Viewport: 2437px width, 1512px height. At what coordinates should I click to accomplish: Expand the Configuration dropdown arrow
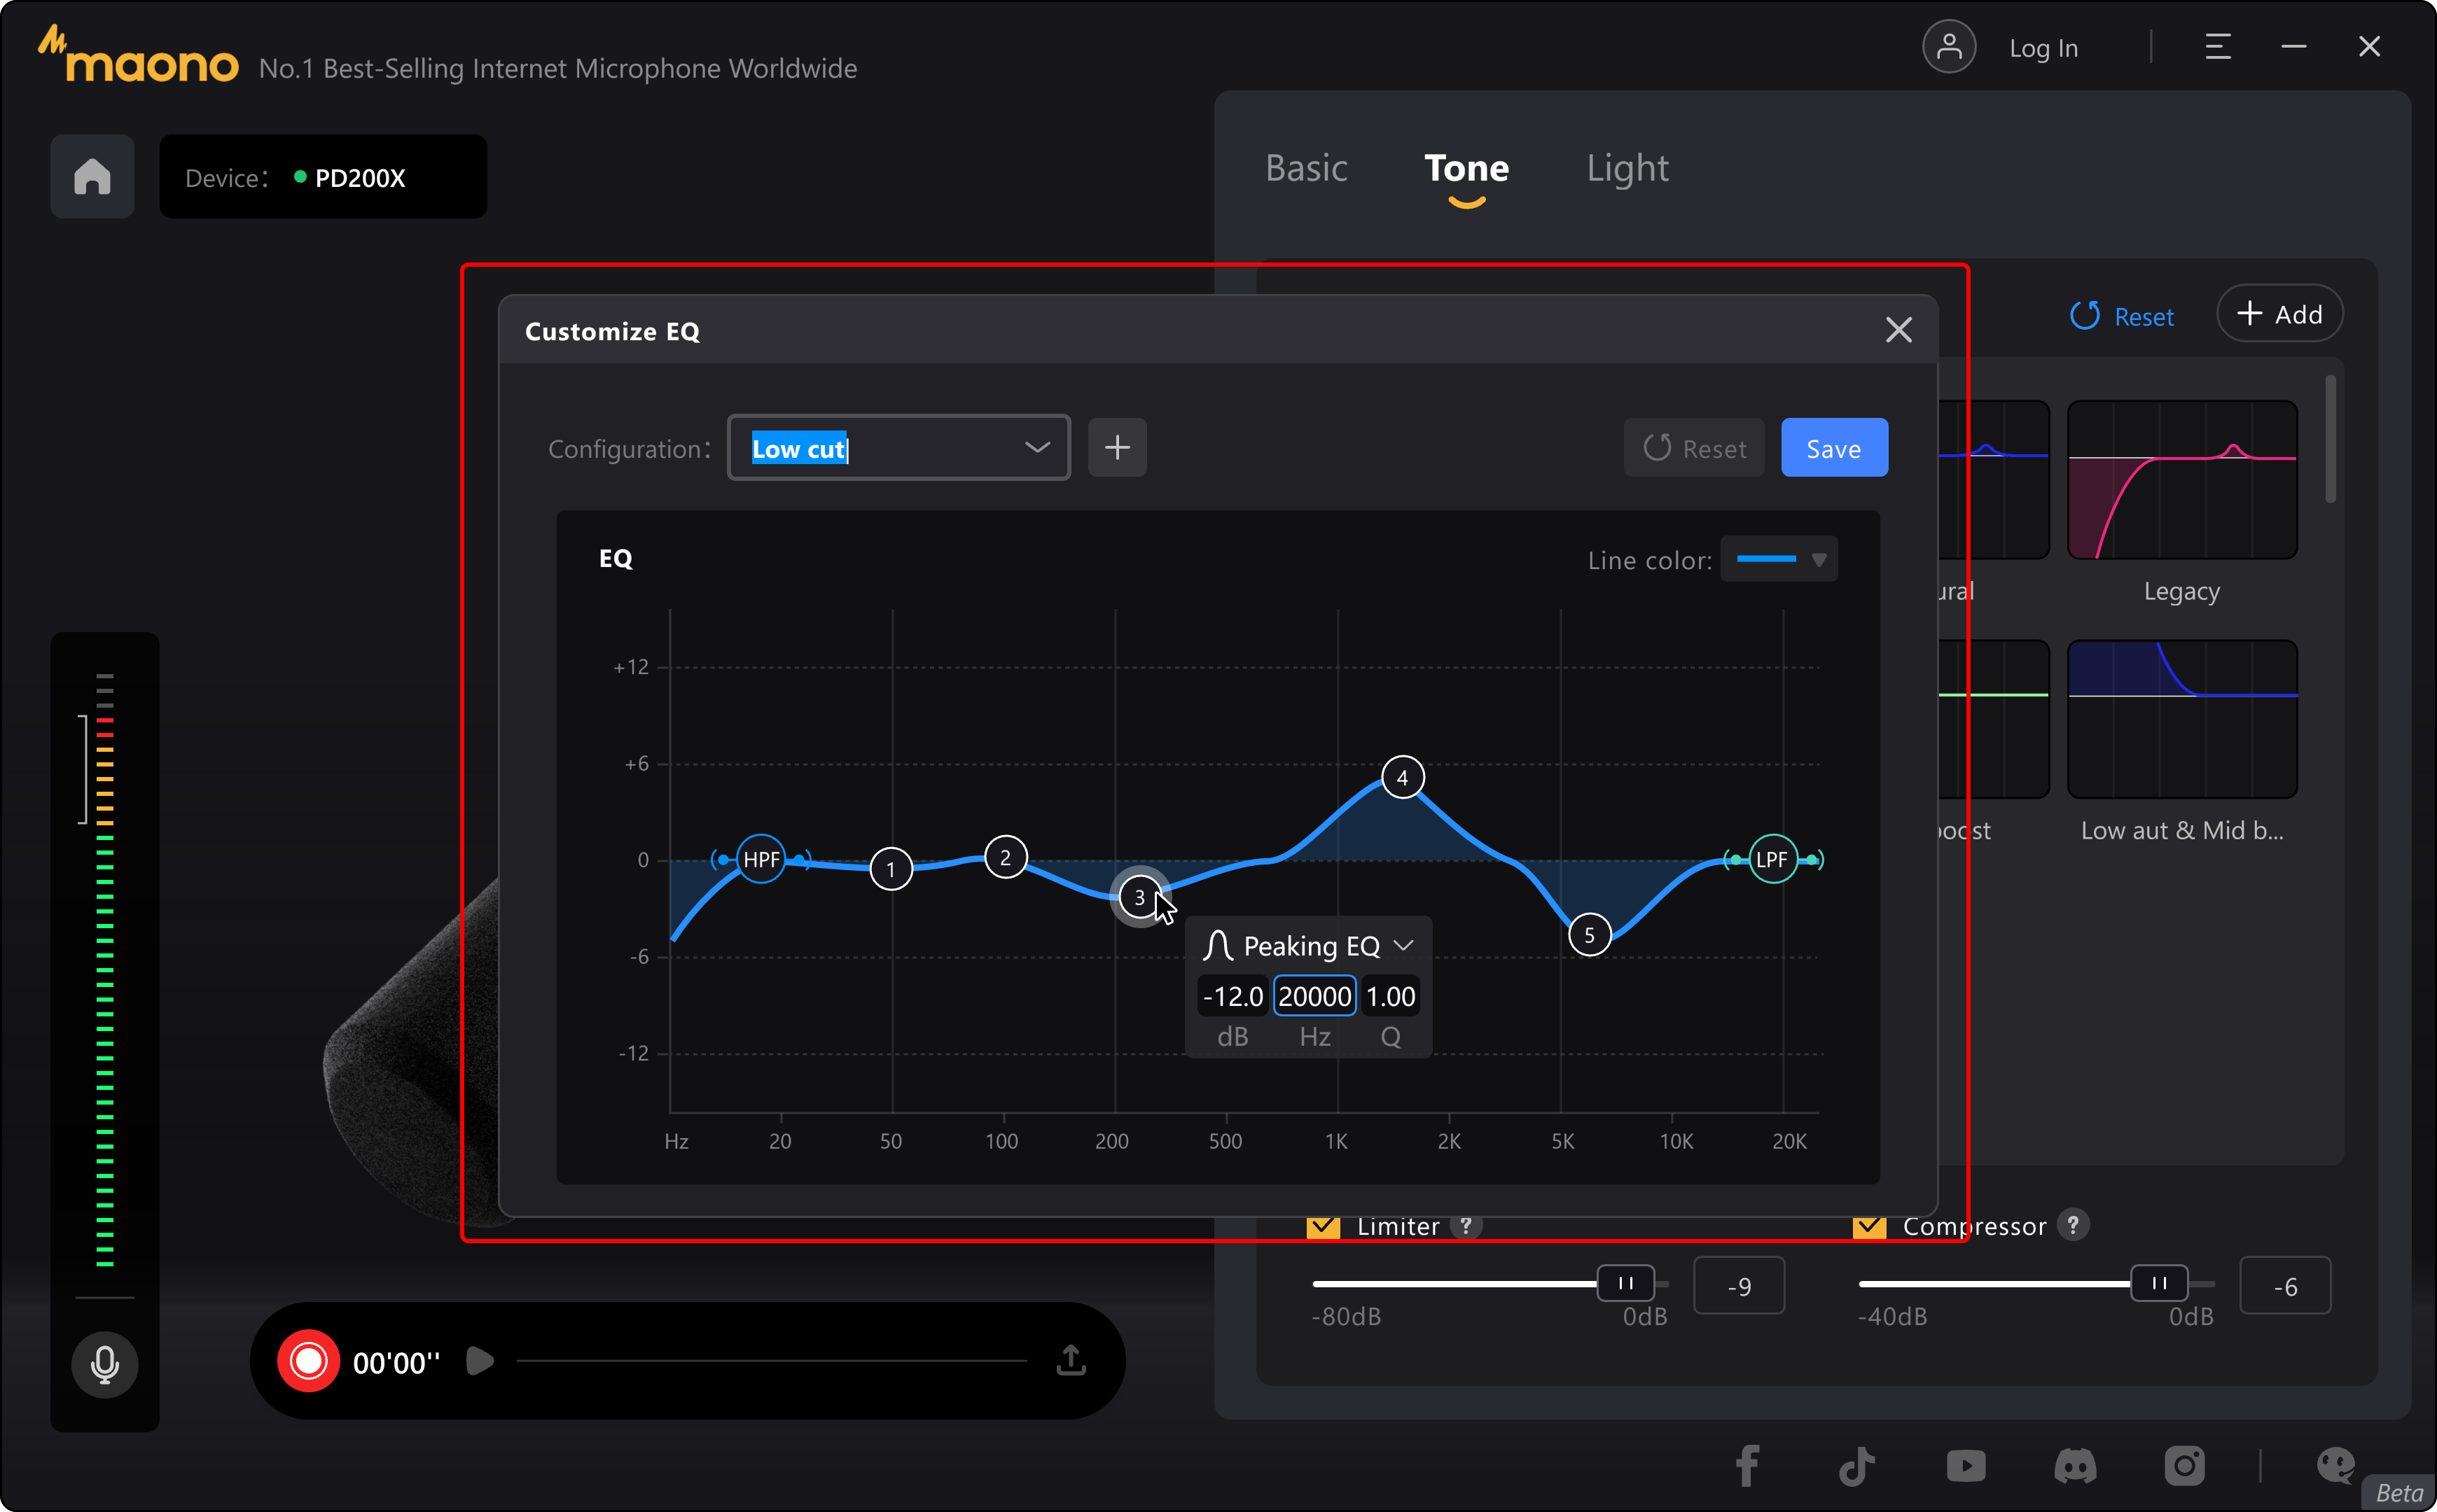(x=1037, y=448)
